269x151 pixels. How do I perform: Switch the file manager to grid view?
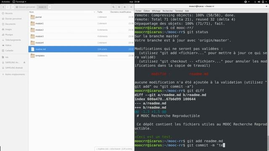[119, 7]
